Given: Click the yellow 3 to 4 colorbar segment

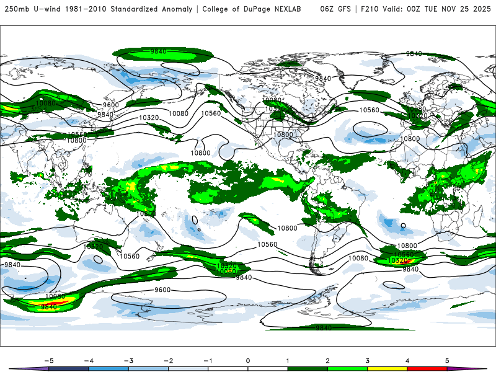Looking at the screenshot, I should tap(387, 369).
